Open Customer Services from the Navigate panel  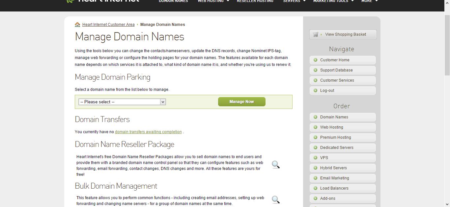(337, 80)
